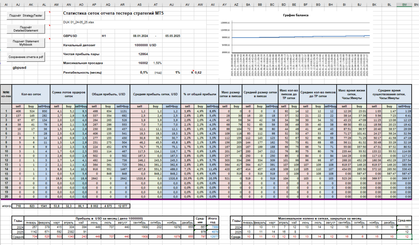
Task: Click the total profit cell '12 877'
Action: (x=123, y=206)
